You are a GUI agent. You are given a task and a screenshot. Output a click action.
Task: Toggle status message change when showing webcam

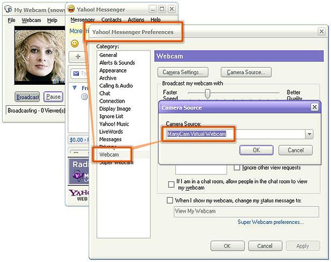(x=170, y=200)
